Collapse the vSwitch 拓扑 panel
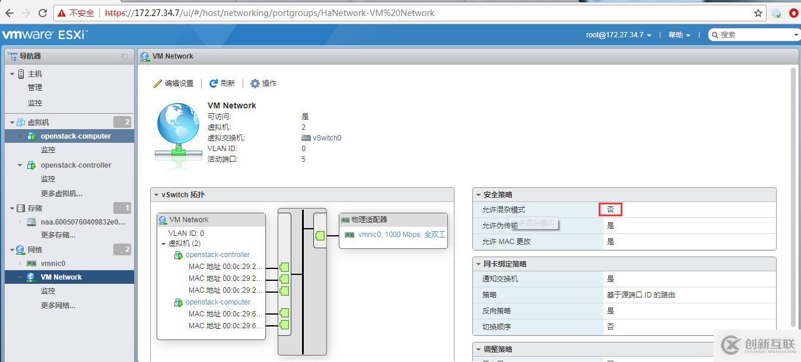Image resolution: width=801 pixels, height=362 pixels. coord(157,195)
